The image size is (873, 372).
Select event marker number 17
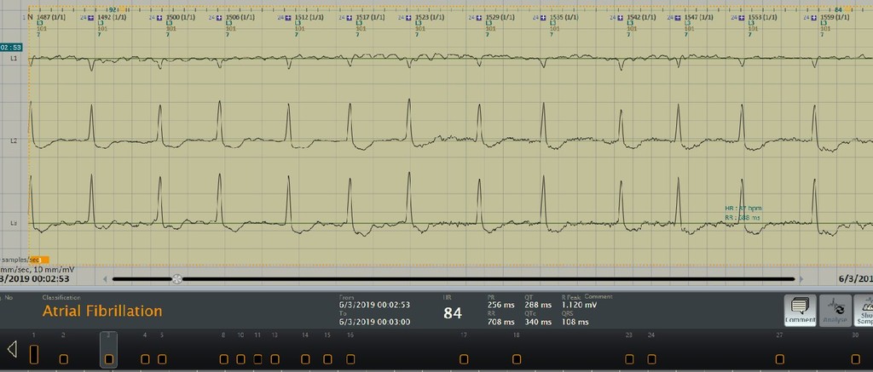click(464, 359)
